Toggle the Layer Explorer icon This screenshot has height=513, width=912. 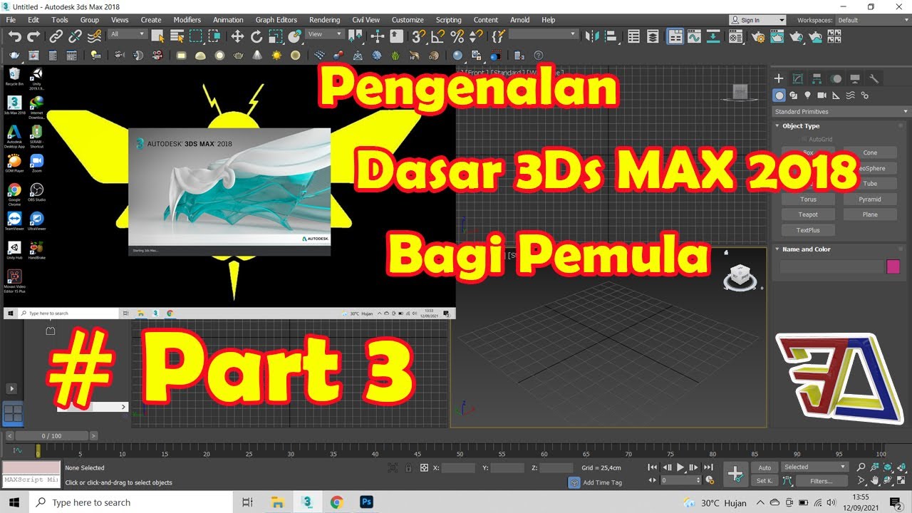tap(653, 36)
